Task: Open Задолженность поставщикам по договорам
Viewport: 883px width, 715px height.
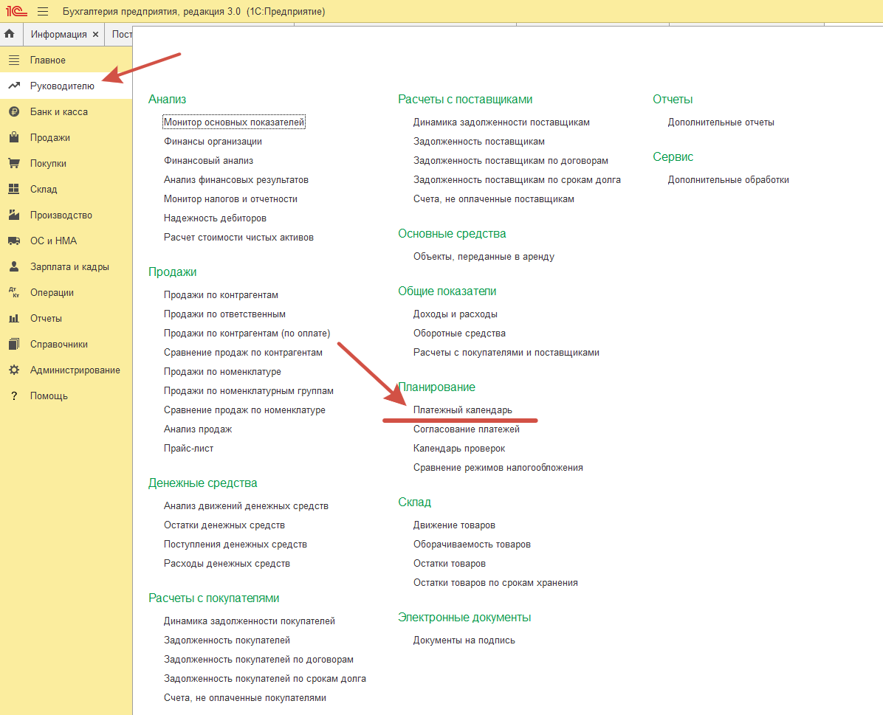Action: coord(511,160)
